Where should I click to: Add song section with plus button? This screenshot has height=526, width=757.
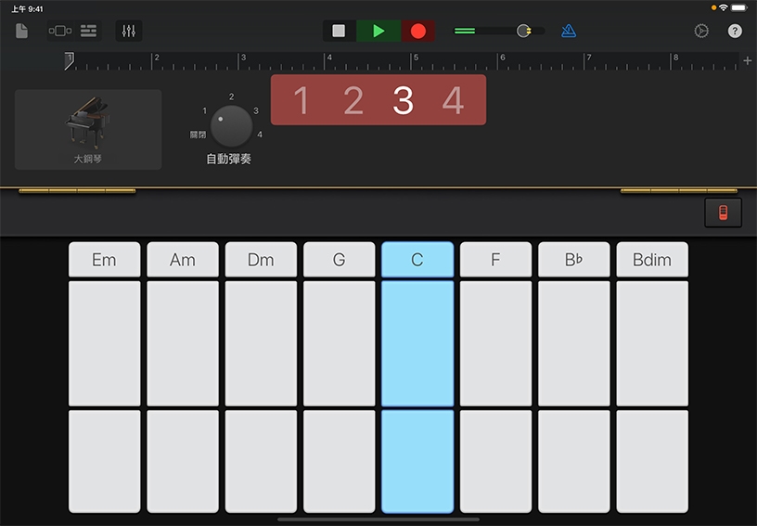(747, 61)
